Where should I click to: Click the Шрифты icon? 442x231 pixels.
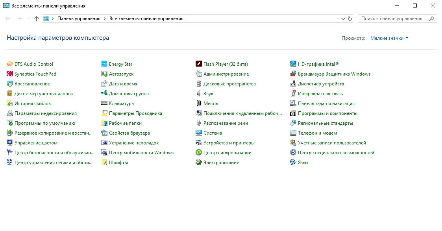(x=104, y=163)
